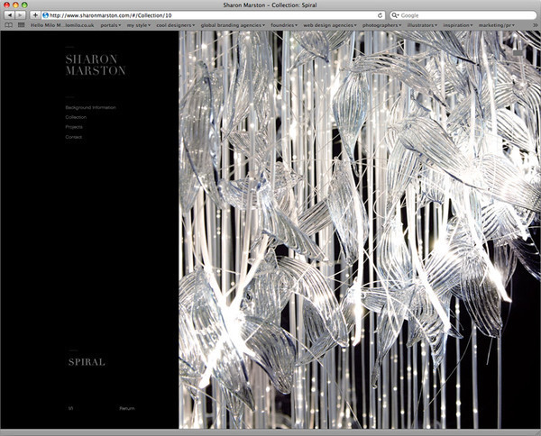The image size is (541, 436).
Task: Expand the illustrators bookmark folder
Action: coord(422,25)
